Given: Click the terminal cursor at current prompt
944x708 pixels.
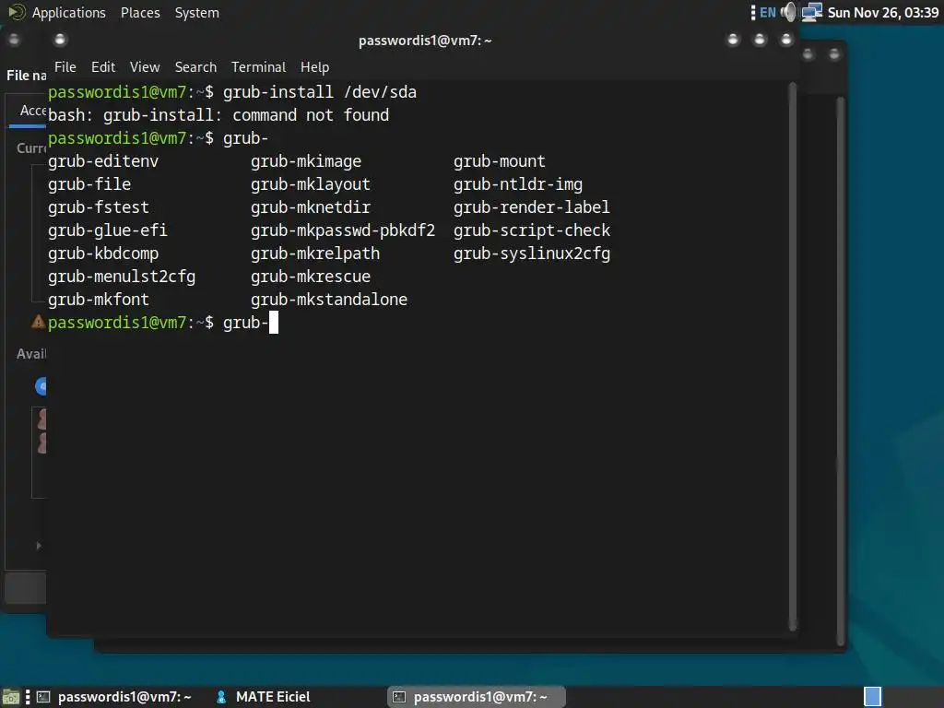Looking at the screenshot, I should click(x=273, y=322).
